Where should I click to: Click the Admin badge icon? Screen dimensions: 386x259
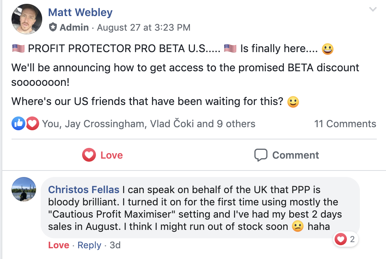pos(53,28)
